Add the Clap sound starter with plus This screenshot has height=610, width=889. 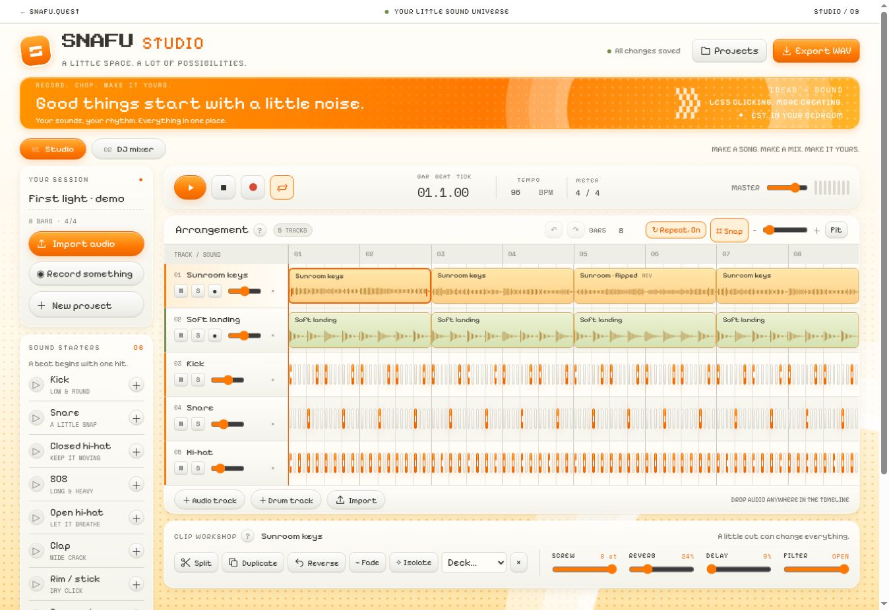(136, 551)
